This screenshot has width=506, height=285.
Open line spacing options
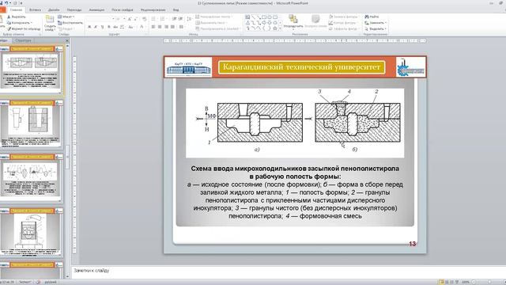pyautogui.click(x=190, y=19)
